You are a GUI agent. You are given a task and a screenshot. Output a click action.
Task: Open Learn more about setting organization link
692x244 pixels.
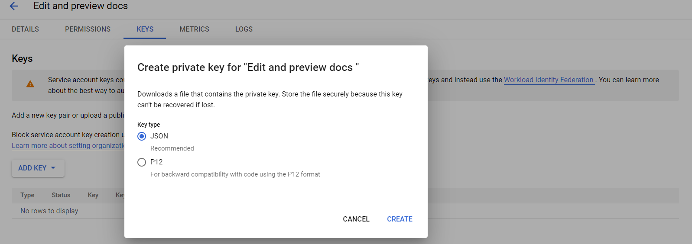click(68, 145)
